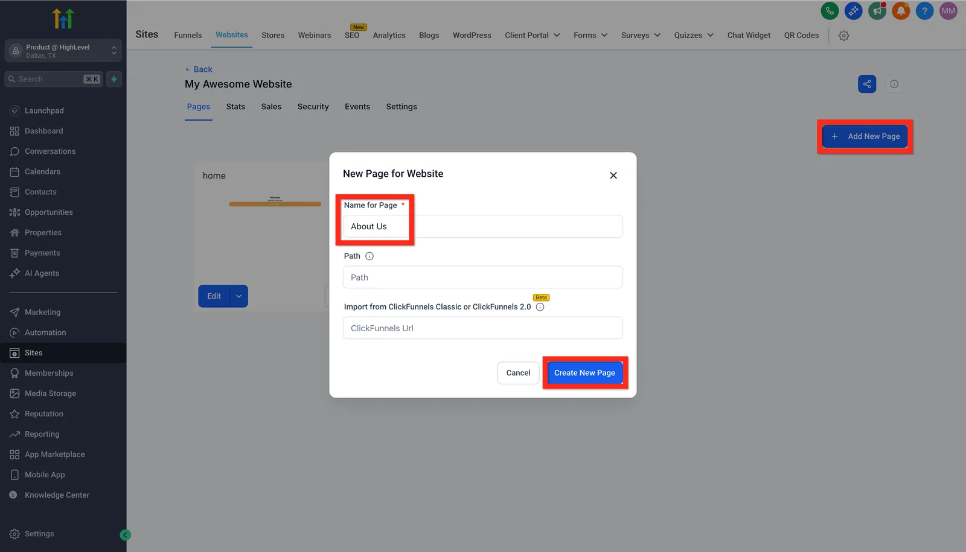This screenshot has width=966, height=552.
Task: Open the Sites settings gear icon
Action: (843, 36)
